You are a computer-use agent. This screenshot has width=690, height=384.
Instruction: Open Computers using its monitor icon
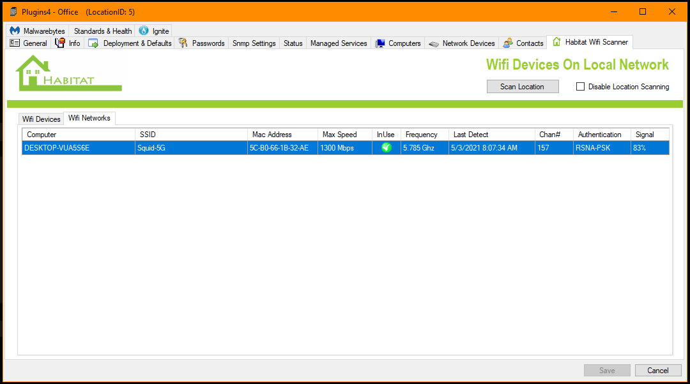coord(379,43)
